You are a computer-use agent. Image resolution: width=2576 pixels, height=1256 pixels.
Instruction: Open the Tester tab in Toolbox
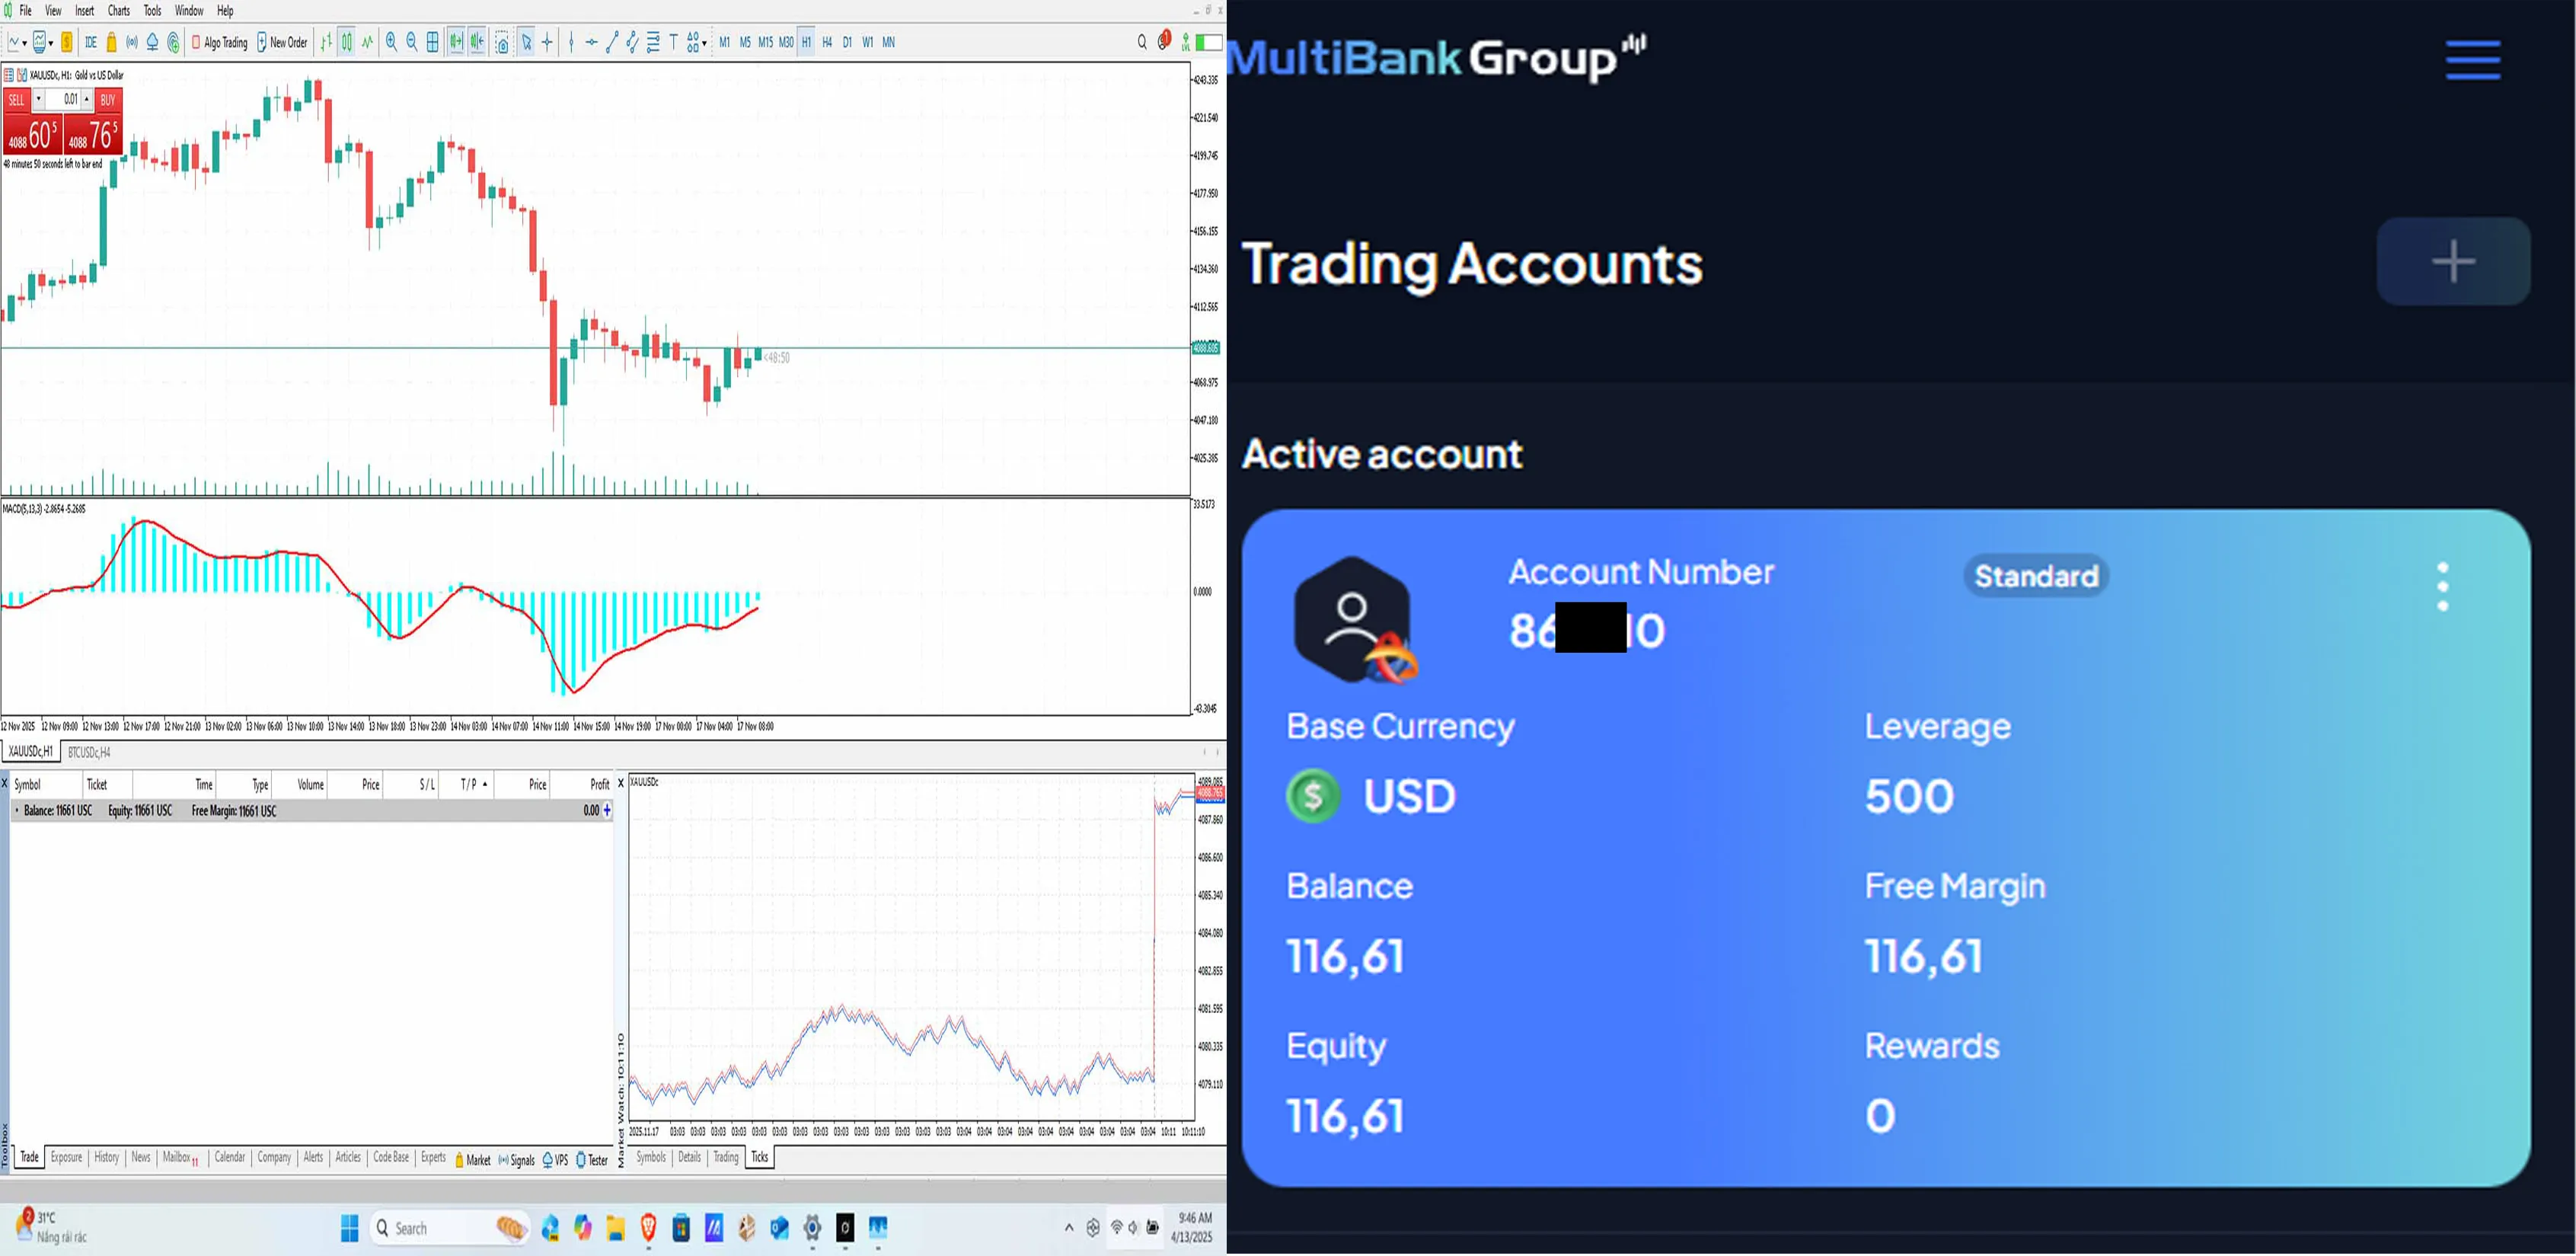(592, 1160)
